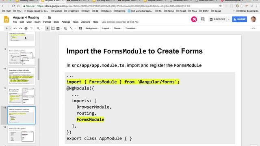Screen dimensions: 260x146
Task: Open the Layout dropdown
Action: tap(106, 28)
